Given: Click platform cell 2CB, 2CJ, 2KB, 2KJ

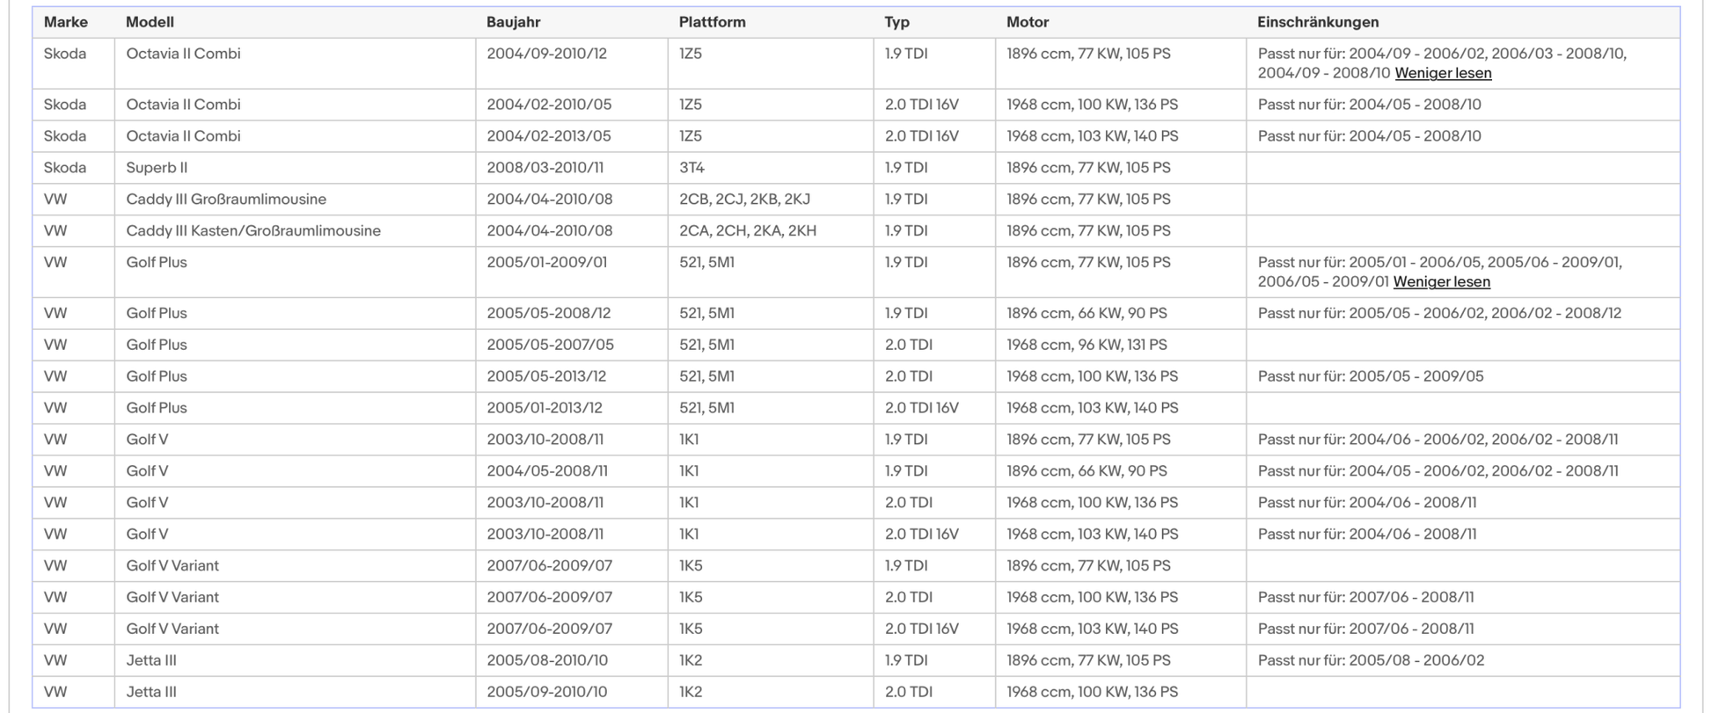Looking at the screenshot, I should (x=744, y=200).
